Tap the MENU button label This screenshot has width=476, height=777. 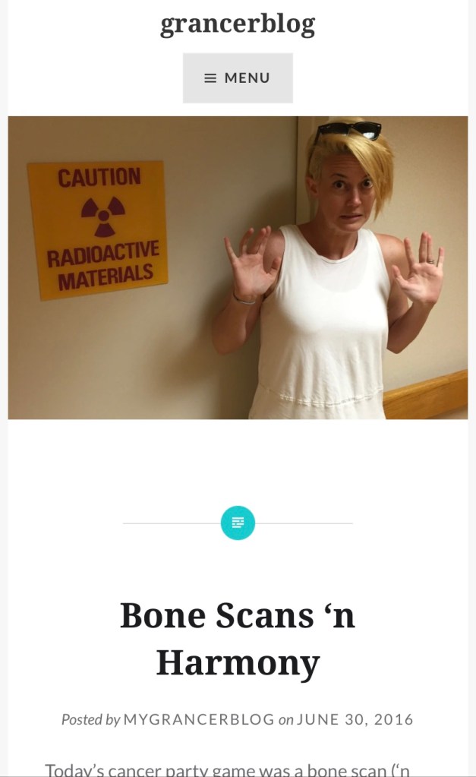247,77
